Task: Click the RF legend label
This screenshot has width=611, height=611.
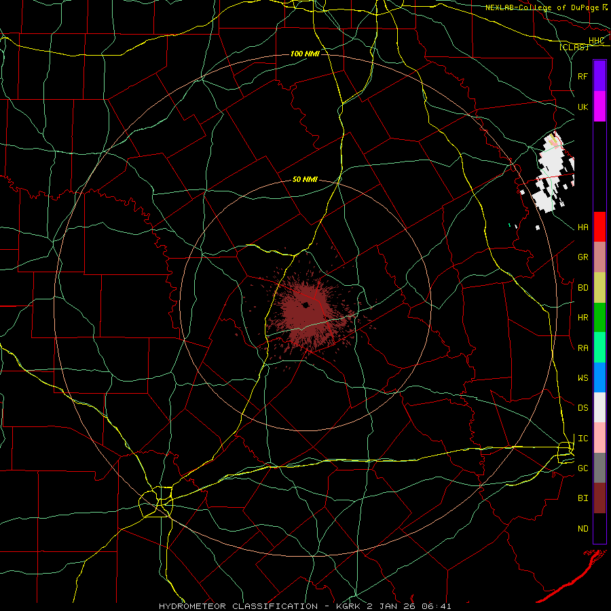Action: 582,76
